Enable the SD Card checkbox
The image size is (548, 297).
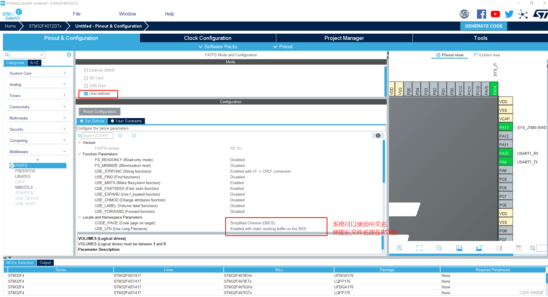(86, 78)
